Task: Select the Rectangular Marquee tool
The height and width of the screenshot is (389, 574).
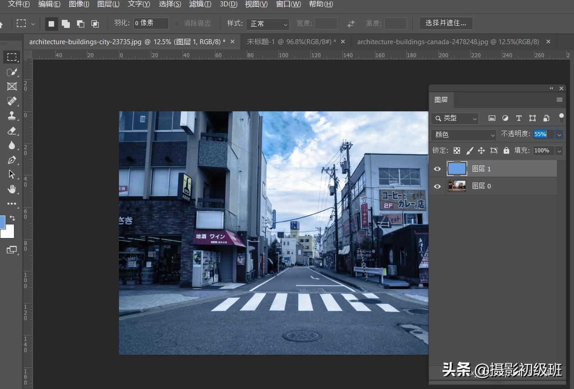Action: 12,57
